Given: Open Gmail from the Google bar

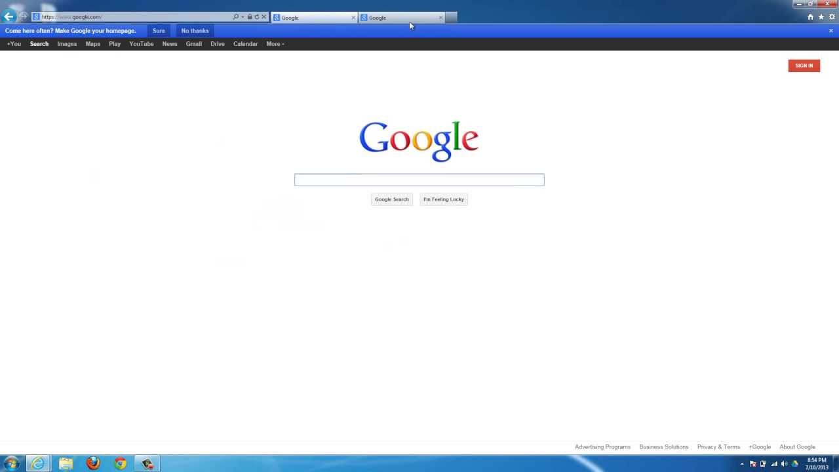Looking at the screenshot, I should click(194, 44).
